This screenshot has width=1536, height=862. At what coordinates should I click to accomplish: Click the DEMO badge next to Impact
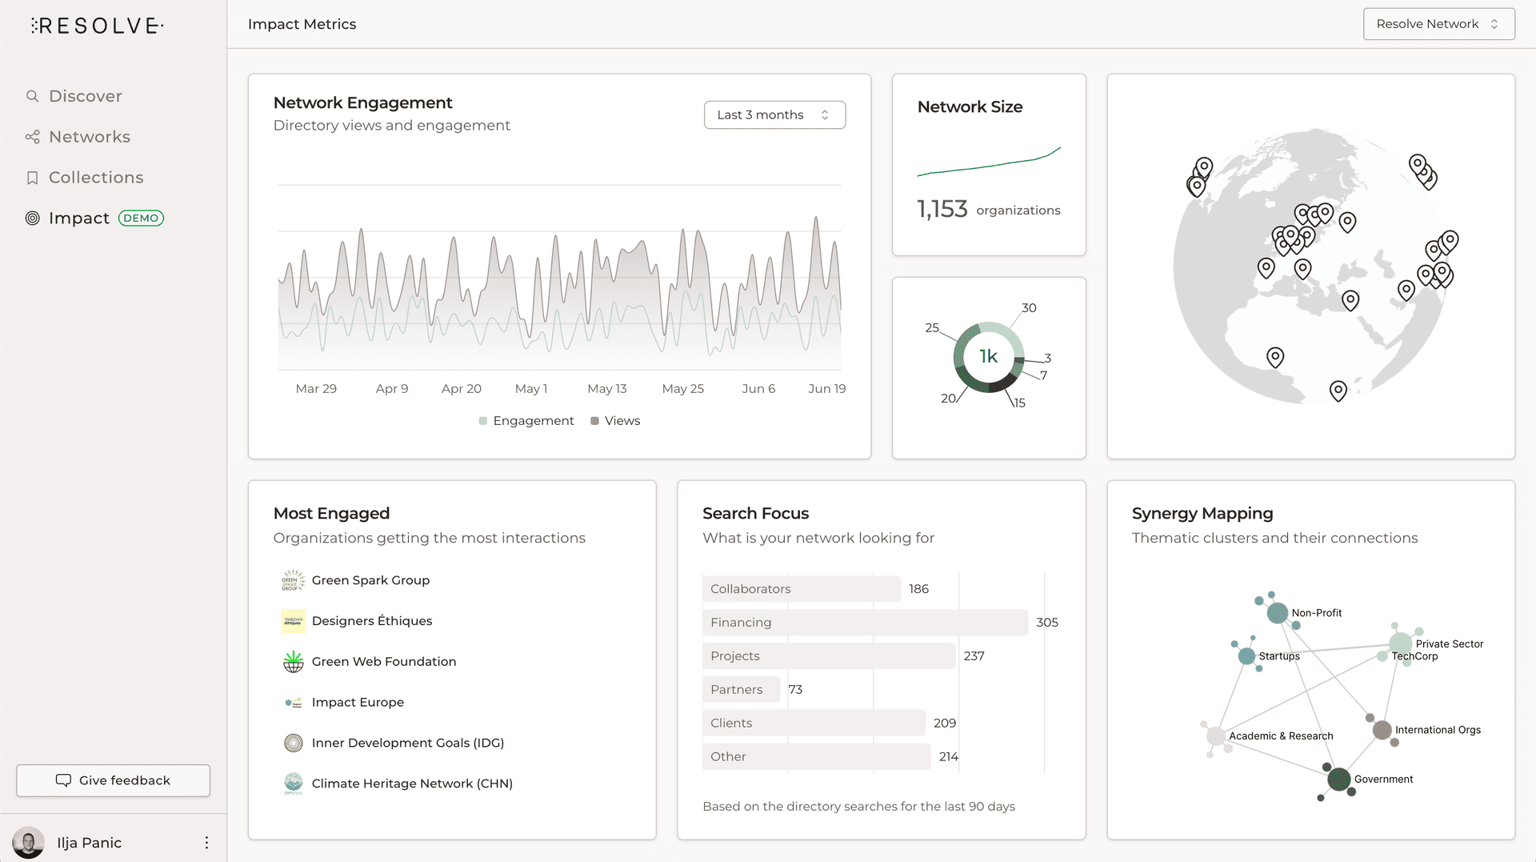[x=141, y=218]
